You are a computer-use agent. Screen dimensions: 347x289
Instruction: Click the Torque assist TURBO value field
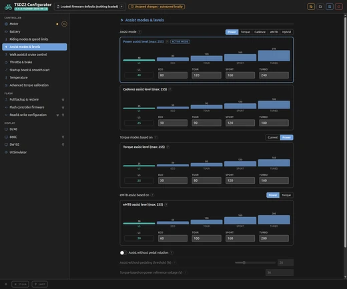point(274,180)
